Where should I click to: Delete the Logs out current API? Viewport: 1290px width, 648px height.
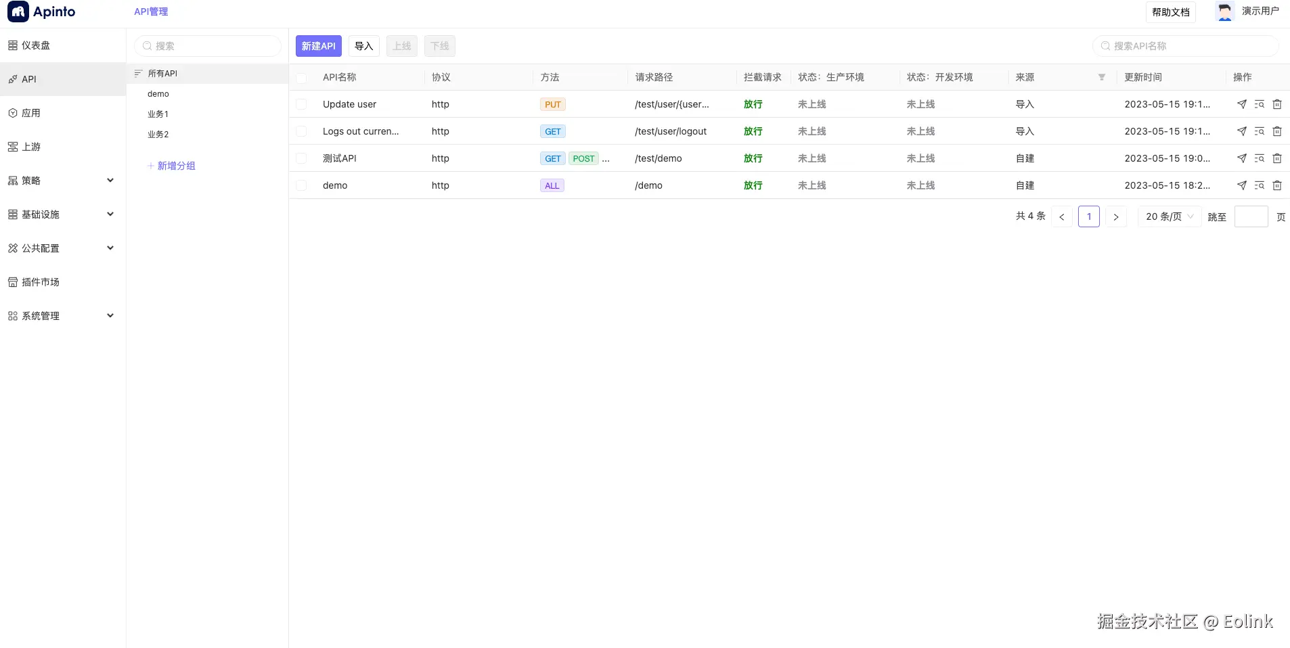pyautogui.click(x=1277, y=131)
